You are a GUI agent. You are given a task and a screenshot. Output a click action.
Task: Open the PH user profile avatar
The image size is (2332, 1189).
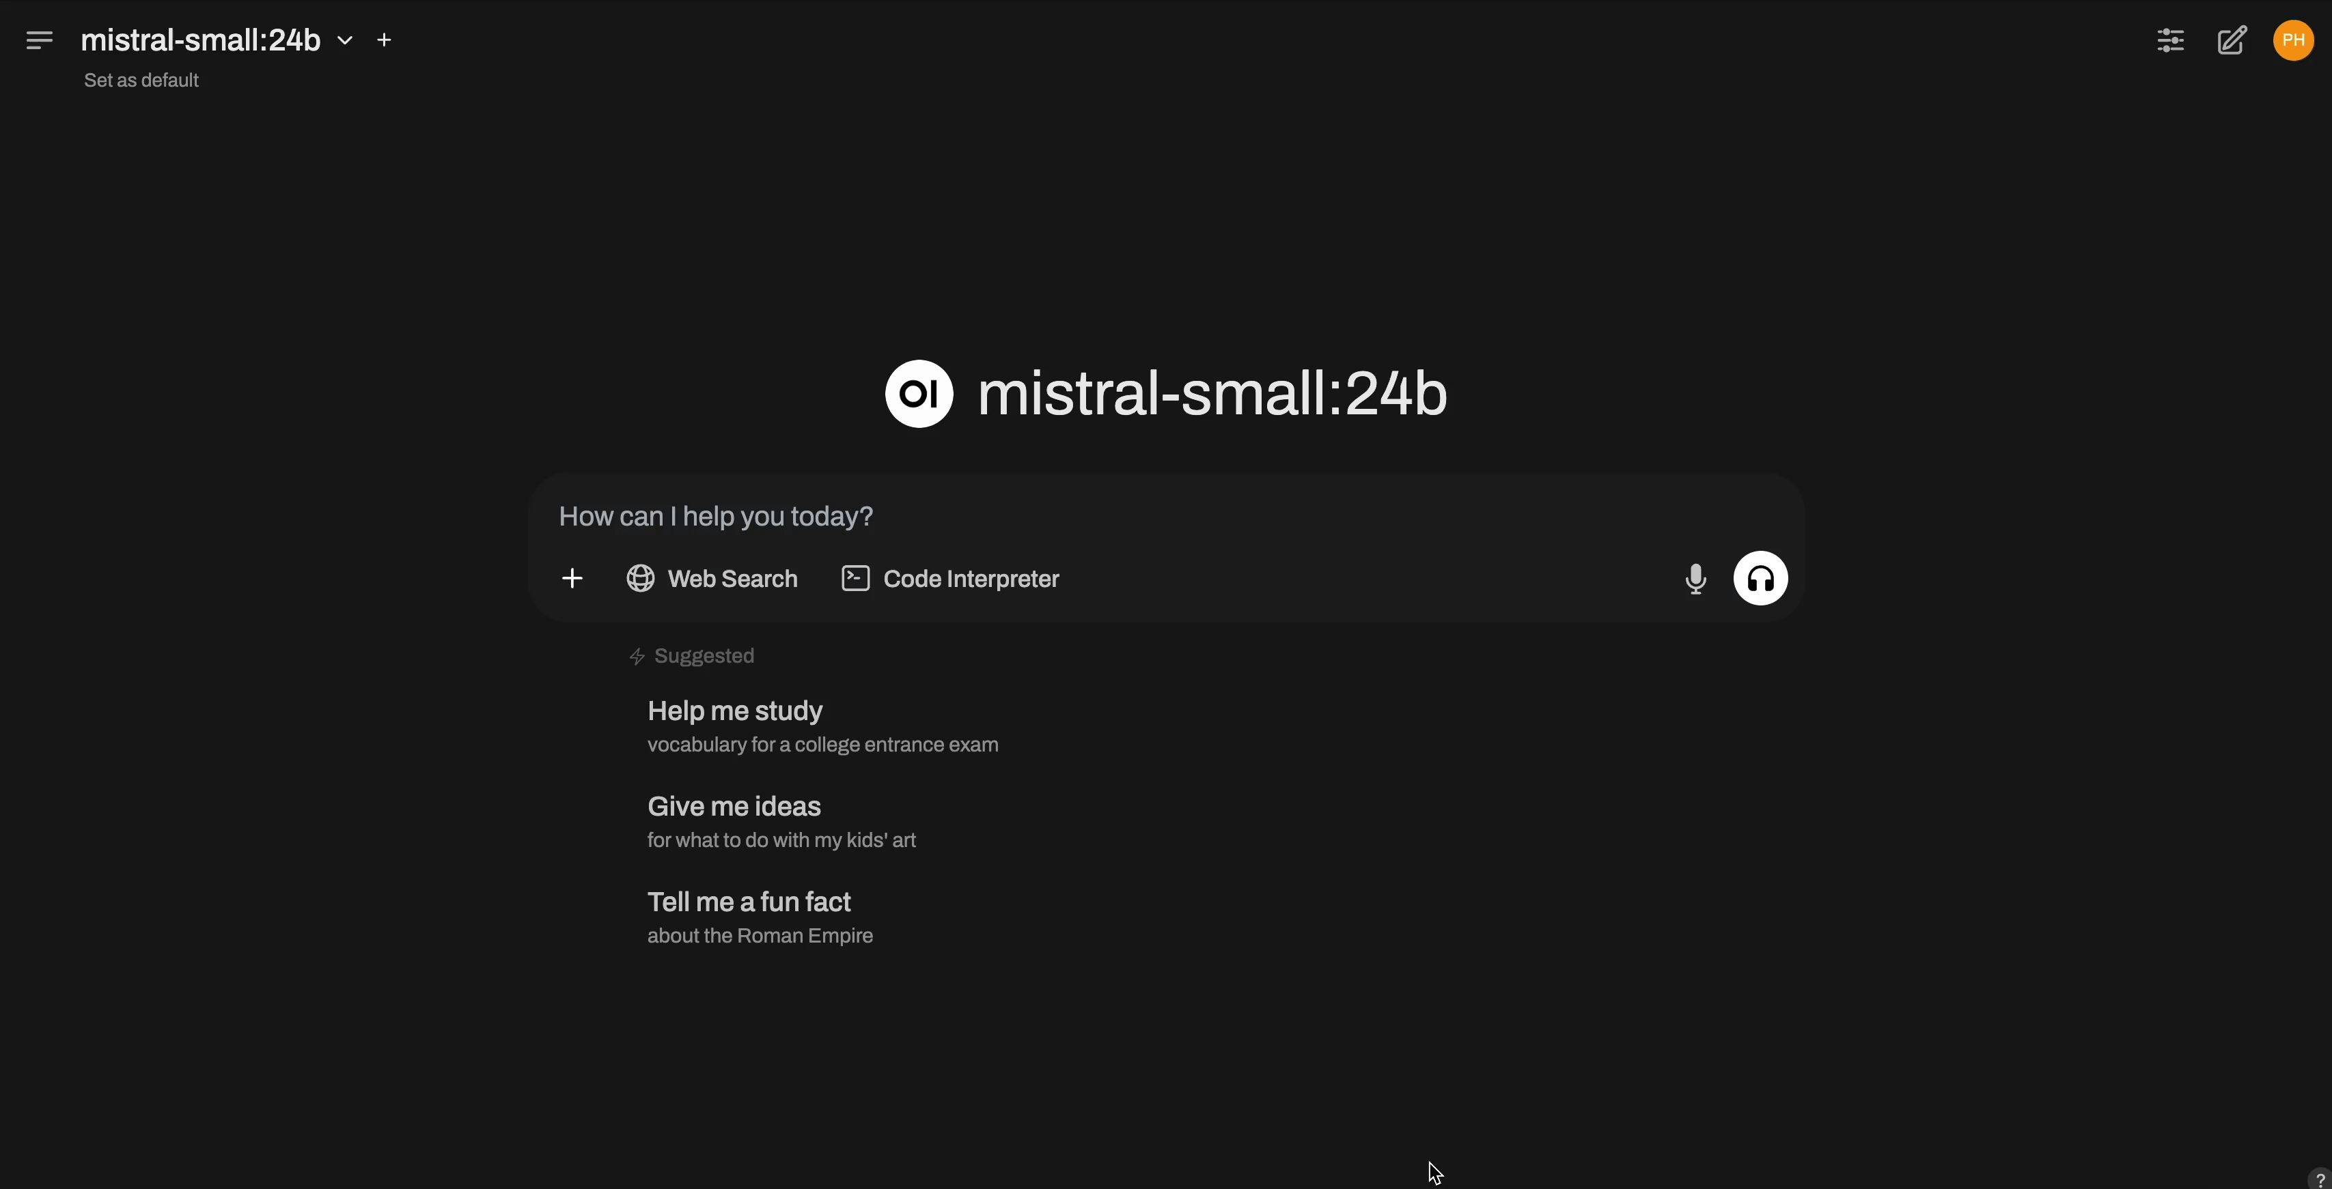(x=2293, y=40)
